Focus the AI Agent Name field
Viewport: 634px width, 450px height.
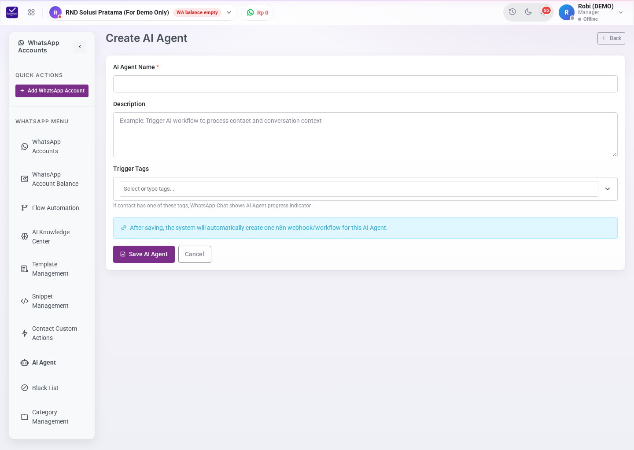pos(365,84)
